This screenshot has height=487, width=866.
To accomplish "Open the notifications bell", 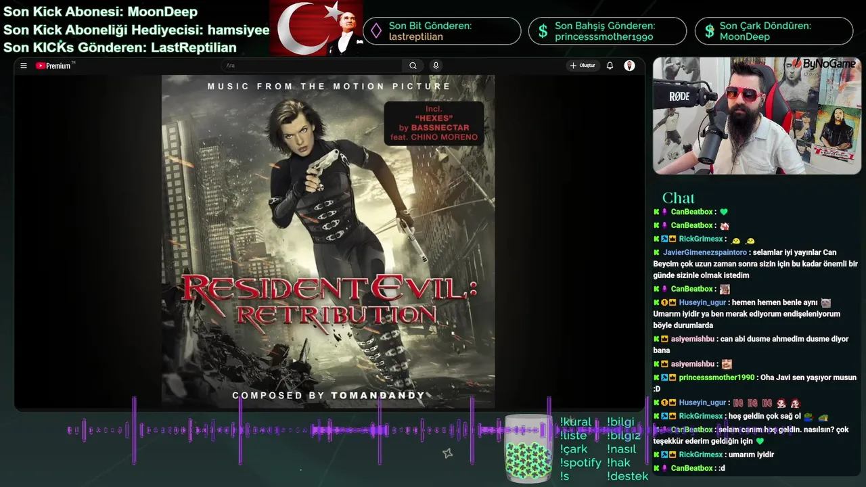I will click(x=610, y=66).
